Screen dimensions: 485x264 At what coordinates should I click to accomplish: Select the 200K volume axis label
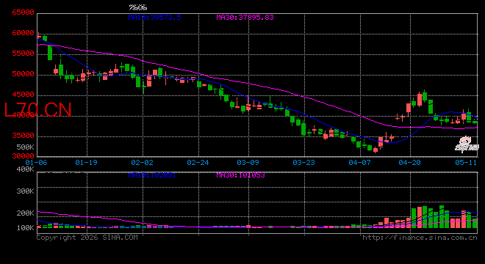pos(26,213)
